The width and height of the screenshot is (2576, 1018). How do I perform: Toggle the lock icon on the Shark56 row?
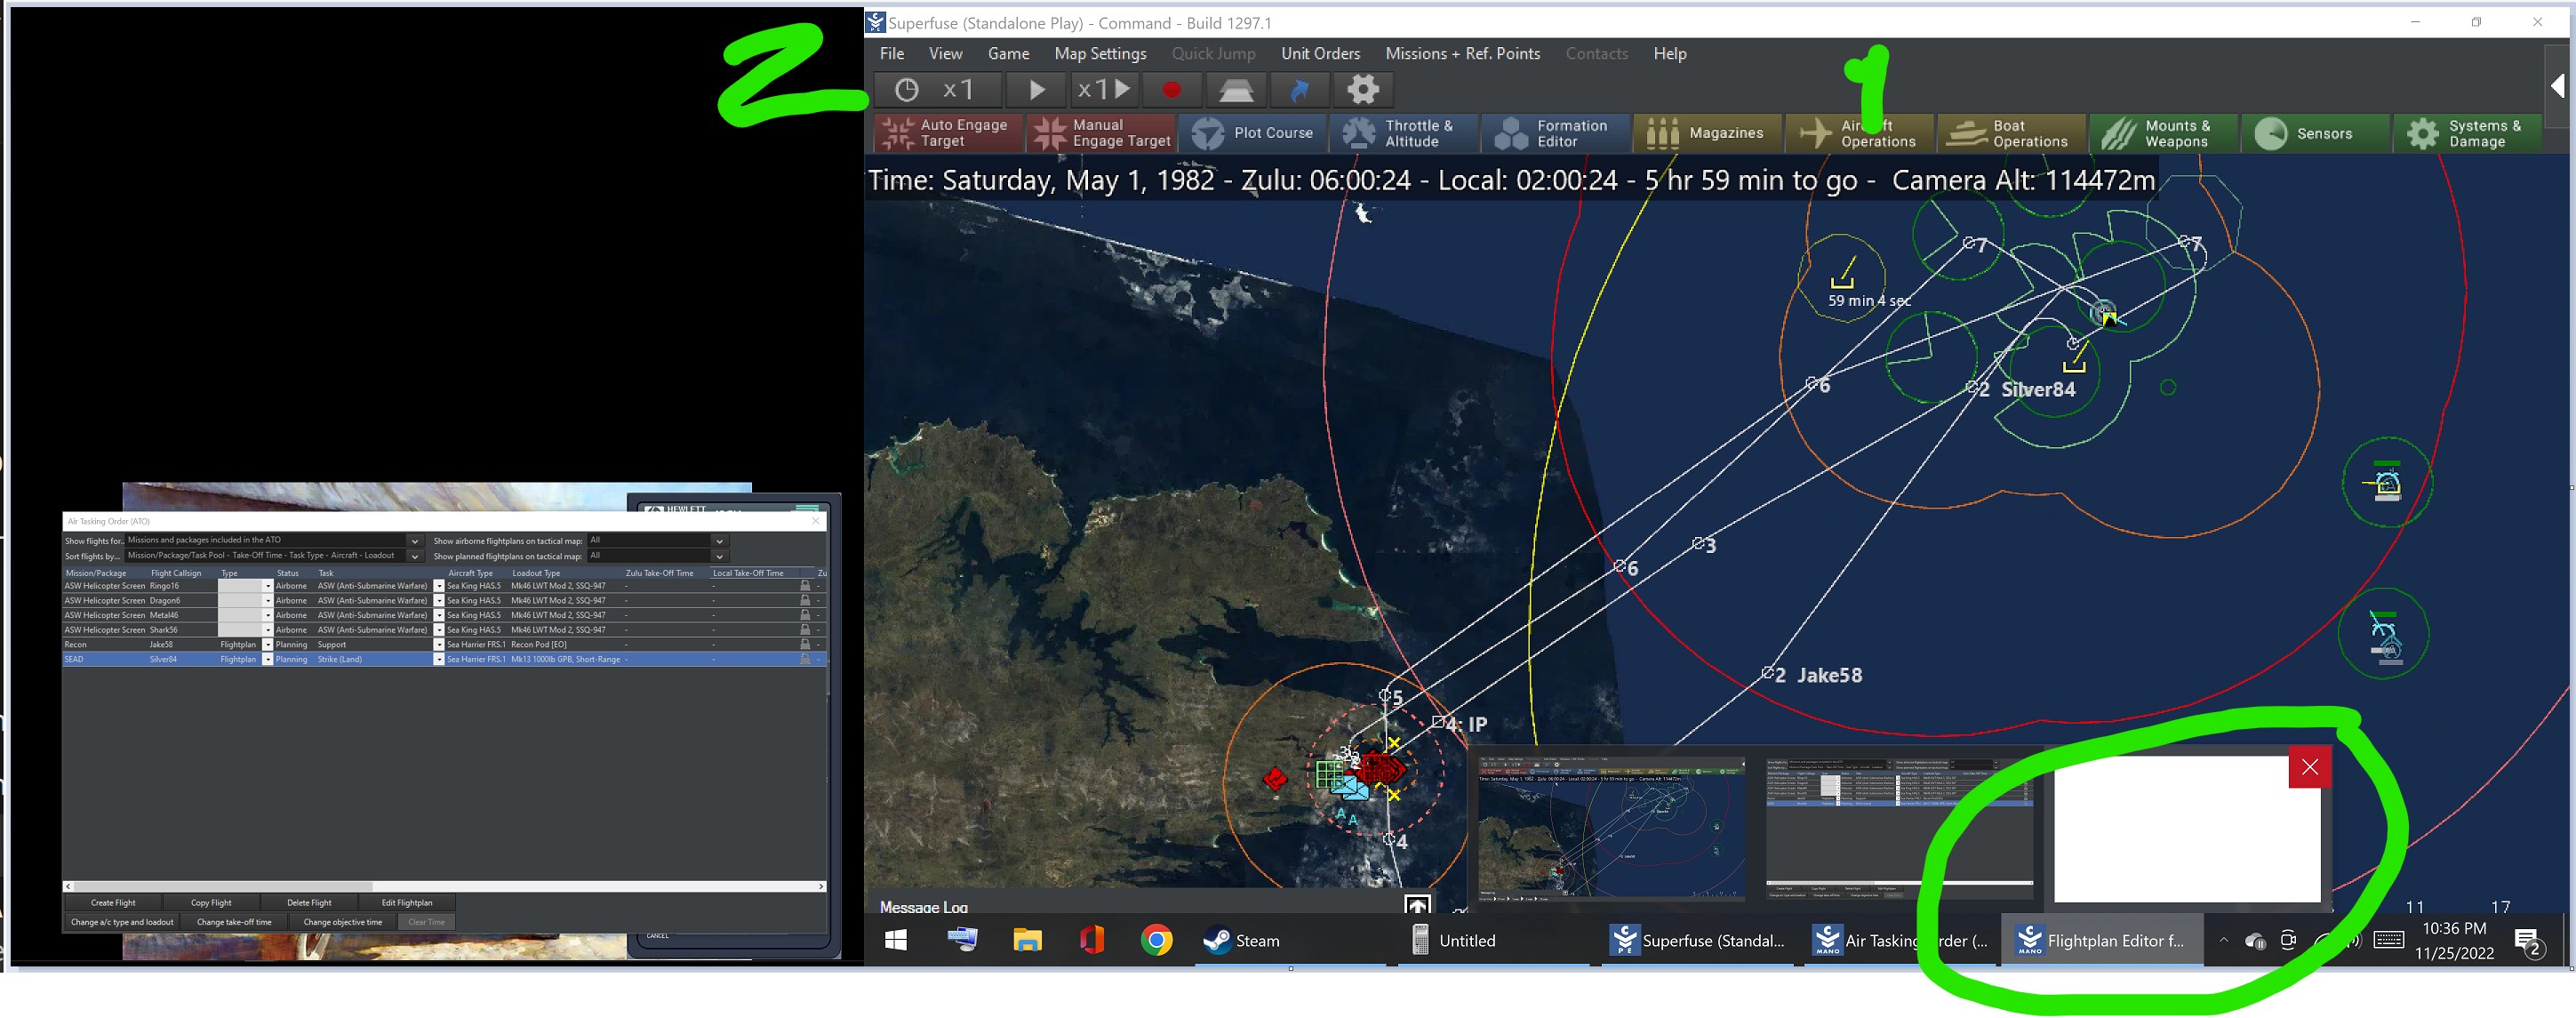pos(805,630)
